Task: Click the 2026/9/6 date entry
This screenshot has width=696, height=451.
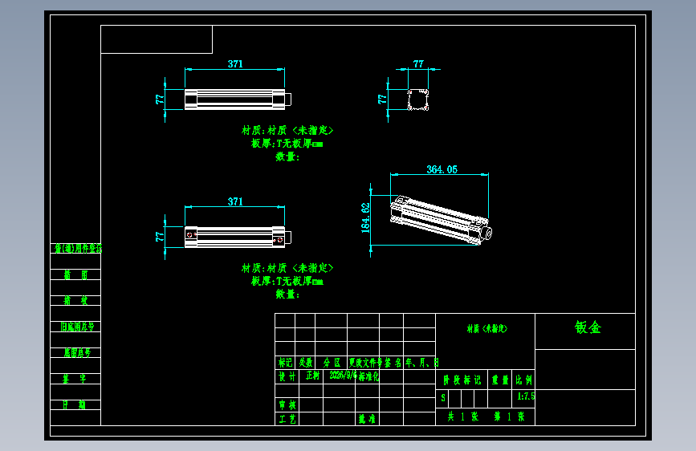Action: pos(343,376)
